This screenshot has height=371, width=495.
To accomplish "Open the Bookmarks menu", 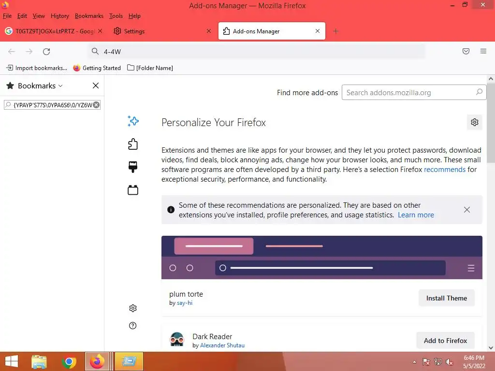I will 89,16.
